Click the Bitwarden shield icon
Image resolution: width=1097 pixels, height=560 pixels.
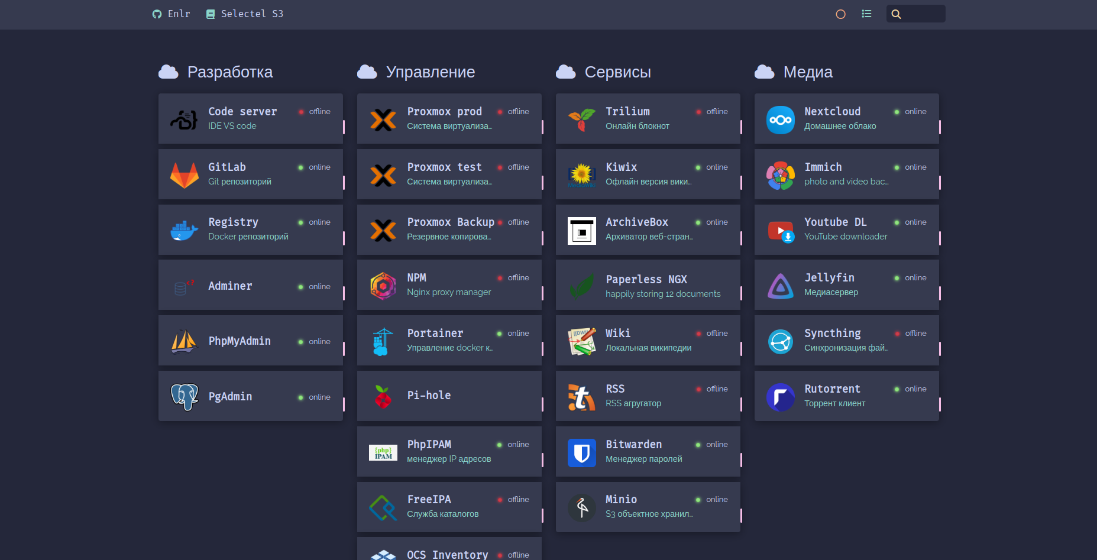(582, 452)
